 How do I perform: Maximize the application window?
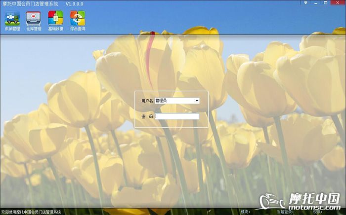tap(325, 3)
